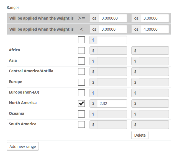This screenshot has height=154, width=182.
Task: Enable the Asia zone checkbox
Action: coord(81,61)
